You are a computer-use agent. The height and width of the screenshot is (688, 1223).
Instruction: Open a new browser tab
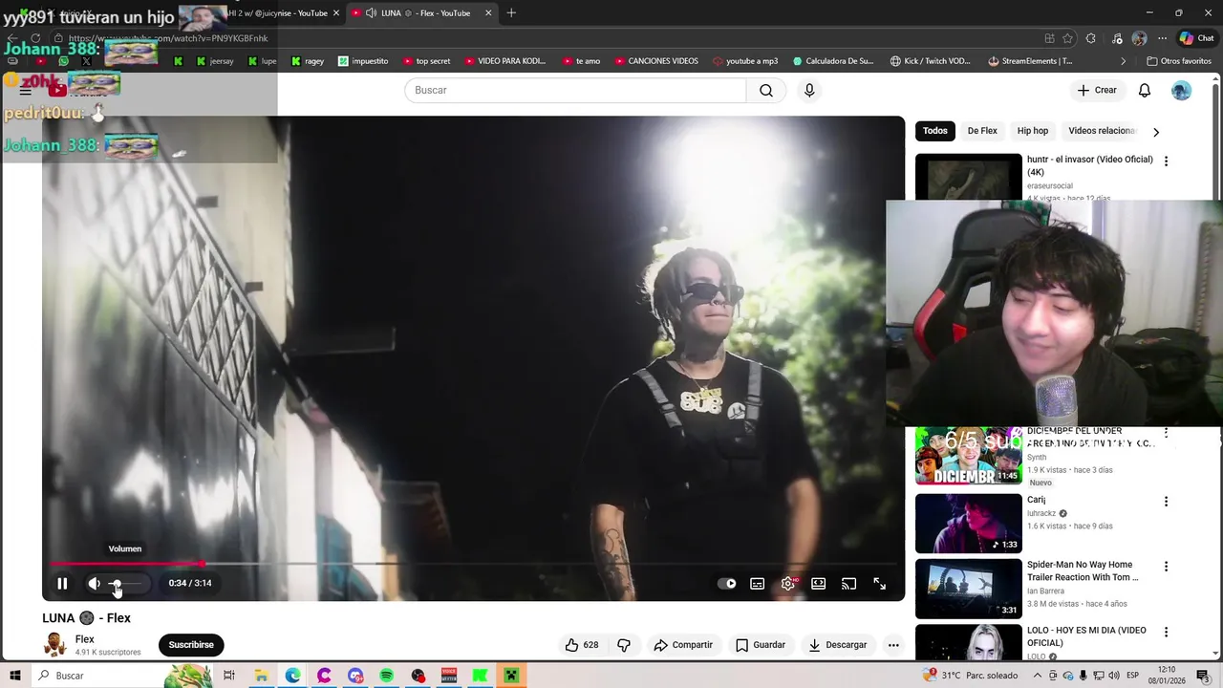point(511,12)
